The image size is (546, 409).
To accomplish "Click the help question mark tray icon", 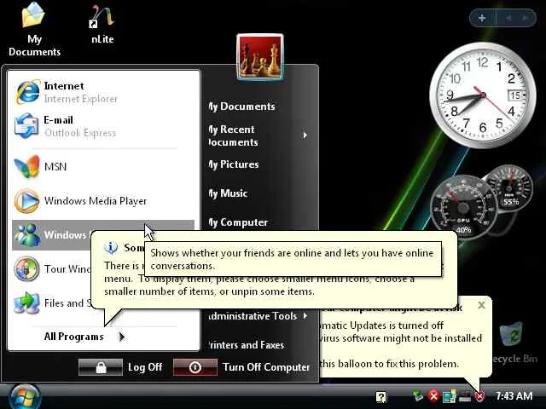I will pos(381,396).
